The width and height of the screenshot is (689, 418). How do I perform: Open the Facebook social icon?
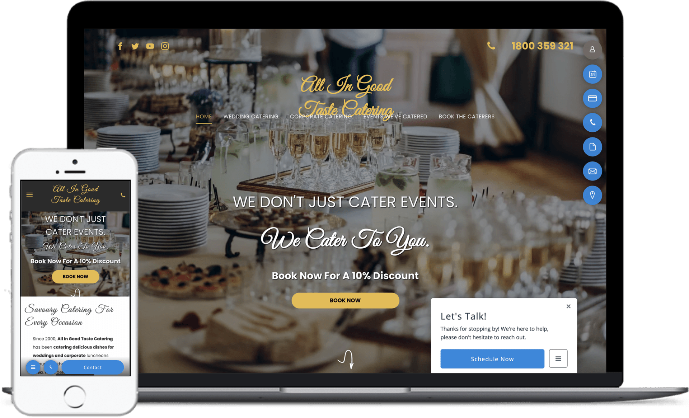pos(120,46)
